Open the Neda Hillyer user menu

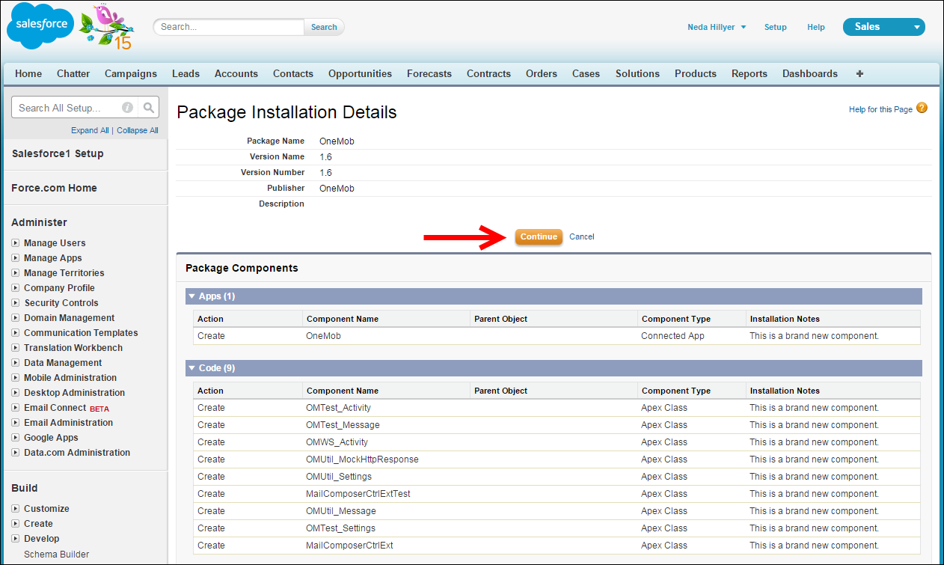point(717,27)
